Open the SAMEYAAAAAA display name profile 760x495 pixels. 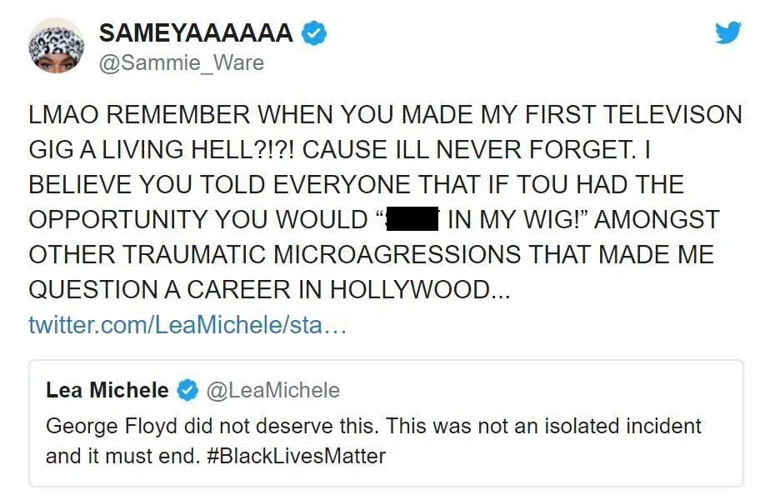point(196,33)
